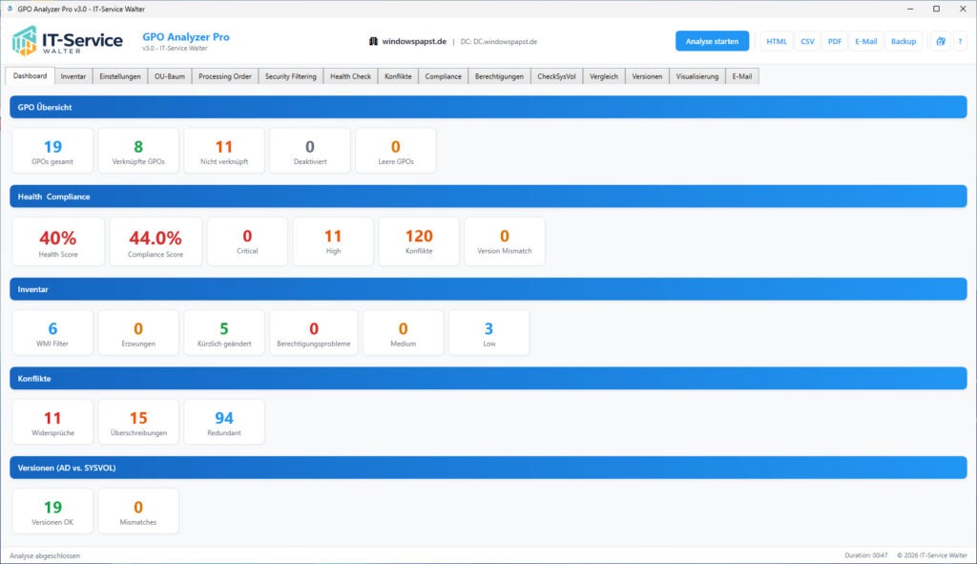The image size is (977, 564).
Task: Open the Konflikte tab
Action: (x=399, y=75)
